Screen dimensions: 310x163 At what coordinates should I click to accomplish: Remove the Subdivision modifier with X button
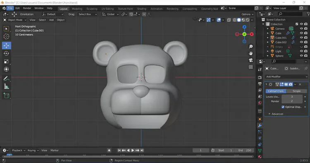tap(300, 84)
